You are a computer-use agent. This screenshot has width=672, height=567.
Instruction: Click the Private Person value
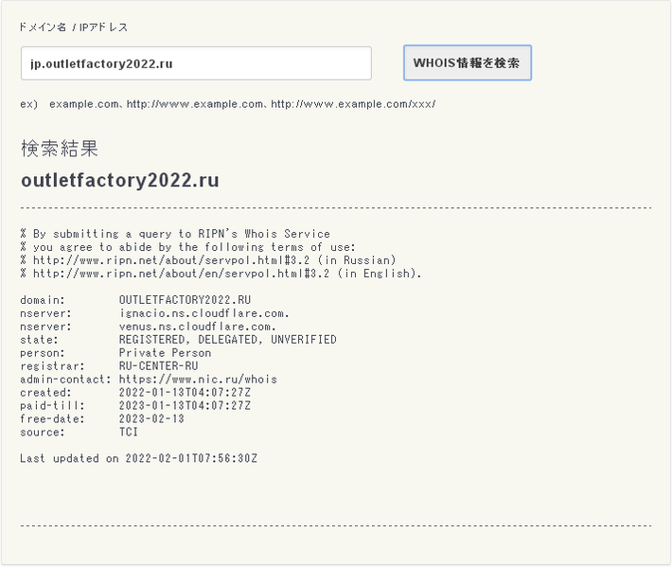(165, 353)
